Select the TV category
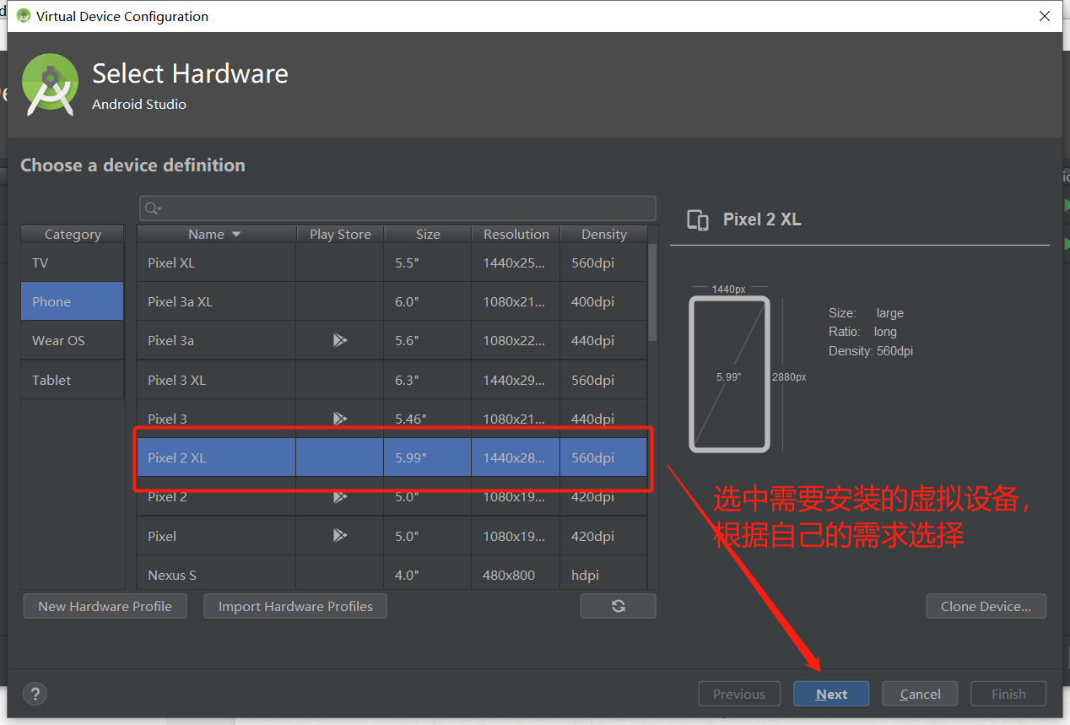 (x=73, y=262)
